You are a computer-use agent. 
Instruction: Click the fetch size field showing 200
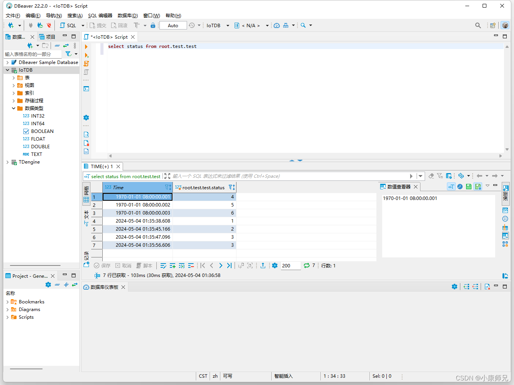[x=291, y=265]
